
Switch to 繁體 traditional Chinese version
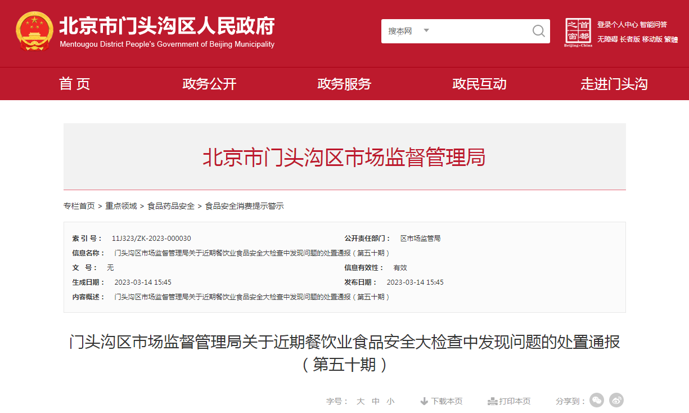[x=671, y=39]
